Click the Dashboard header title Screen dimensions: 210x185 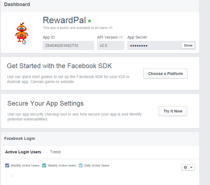[x=17, y=4]
